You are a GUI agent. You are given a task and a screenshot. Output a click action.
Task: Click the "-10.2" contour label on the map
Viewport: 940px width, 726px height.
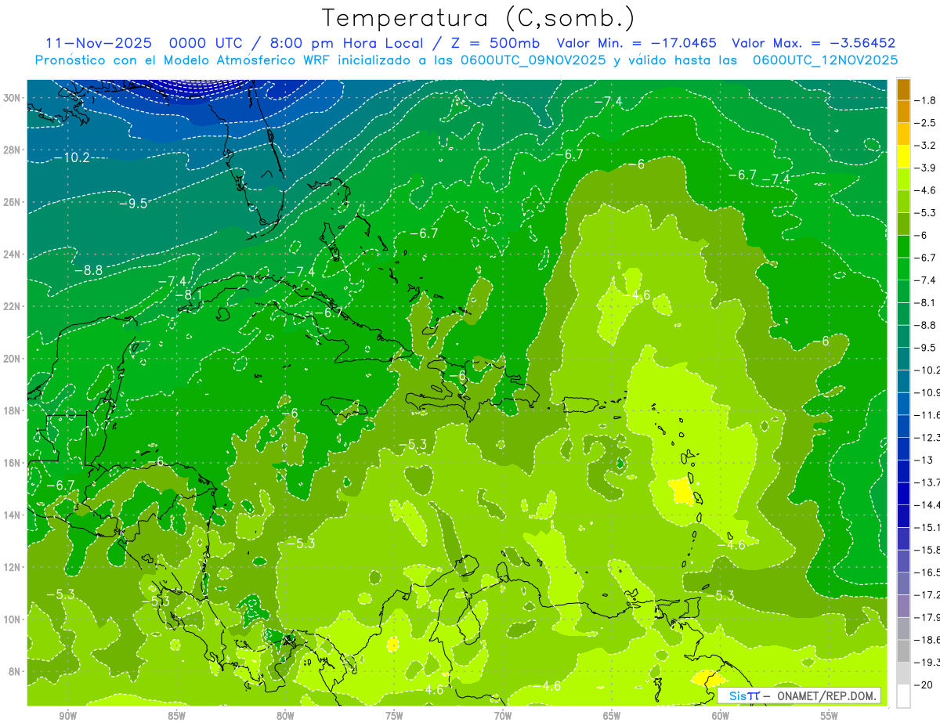click(x=72, y=157)
